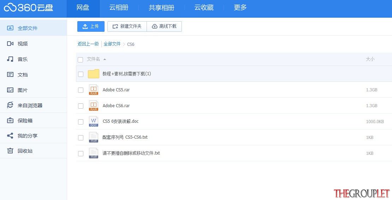Click the file name CS5 6安装讲解.doc

coord(120,121)
